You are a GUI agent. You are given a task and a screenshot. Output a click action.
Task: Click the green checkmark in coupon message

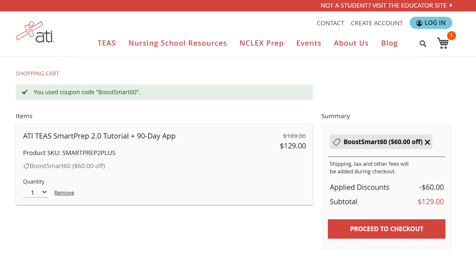(x=25, y=92)
